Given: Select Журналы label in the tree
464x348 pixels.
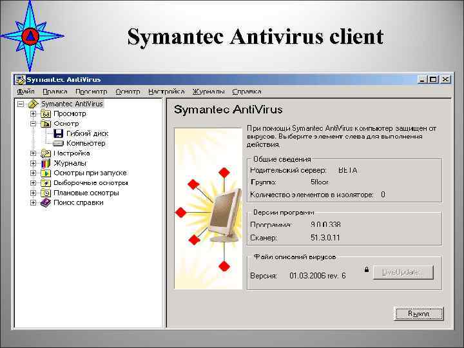Looking at the screenshot, I should coord(70,163).
